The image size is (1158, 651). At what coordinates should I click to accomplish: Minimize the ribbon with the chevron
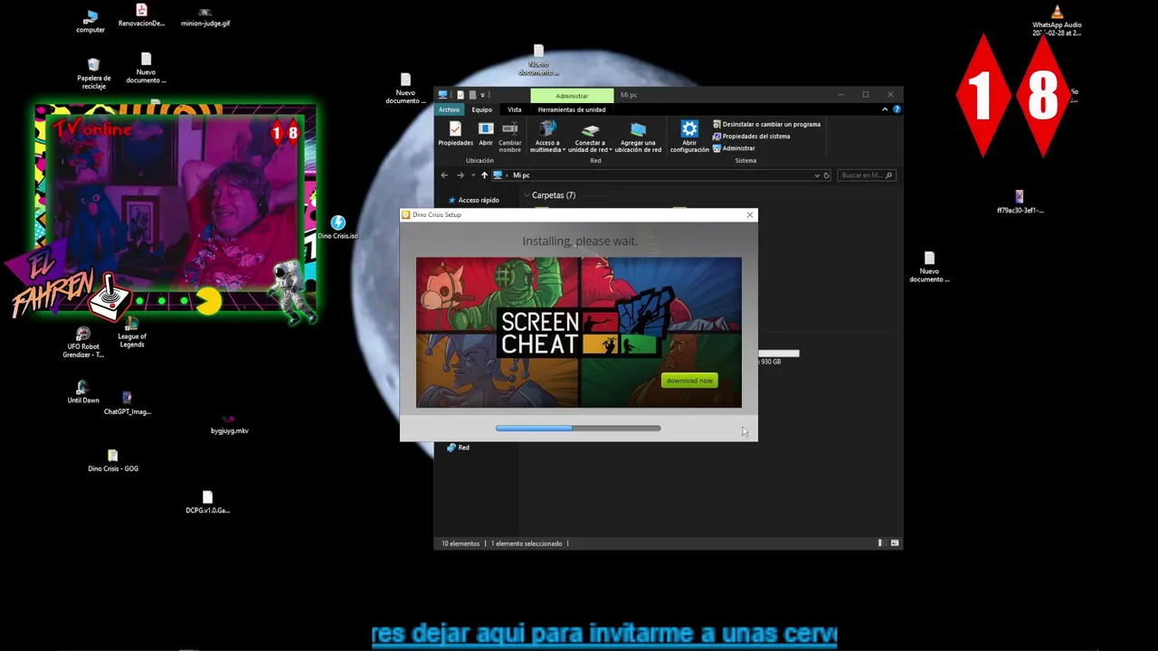click(x=885, y=109)
